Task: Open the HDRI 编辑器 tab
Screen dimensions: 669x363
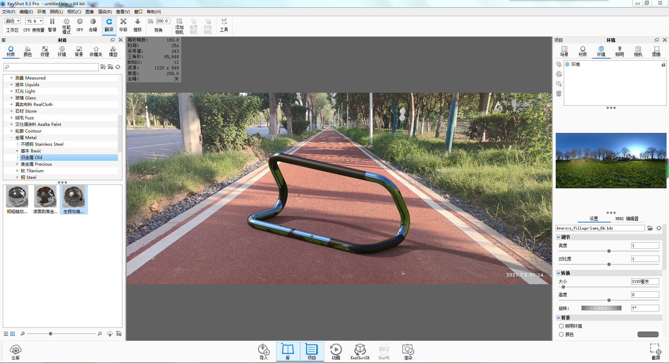Action: 627,219
